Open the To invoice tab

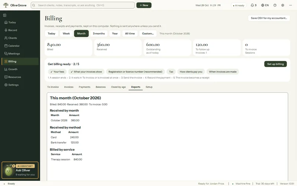coord(53,87)
